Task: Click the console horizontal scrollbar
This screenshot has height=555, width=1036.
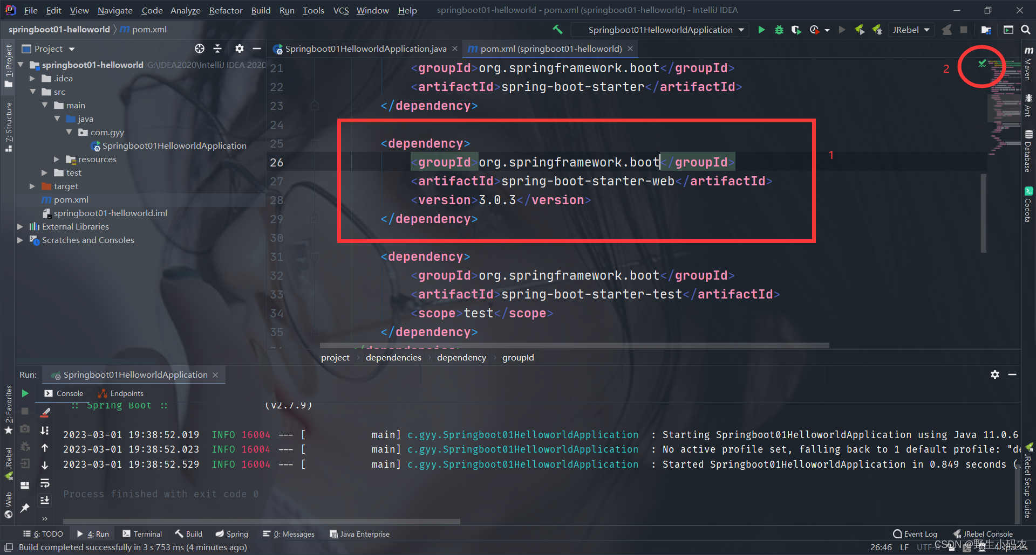Action: (262, 522)
